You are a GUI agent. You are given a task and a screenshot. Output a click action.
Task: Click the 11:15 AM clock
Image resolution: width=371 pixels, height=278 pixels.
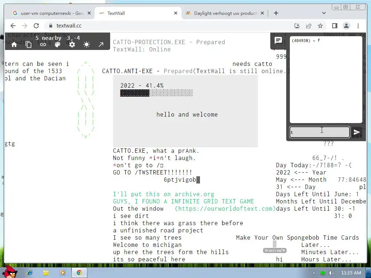(x=351, y=273)
